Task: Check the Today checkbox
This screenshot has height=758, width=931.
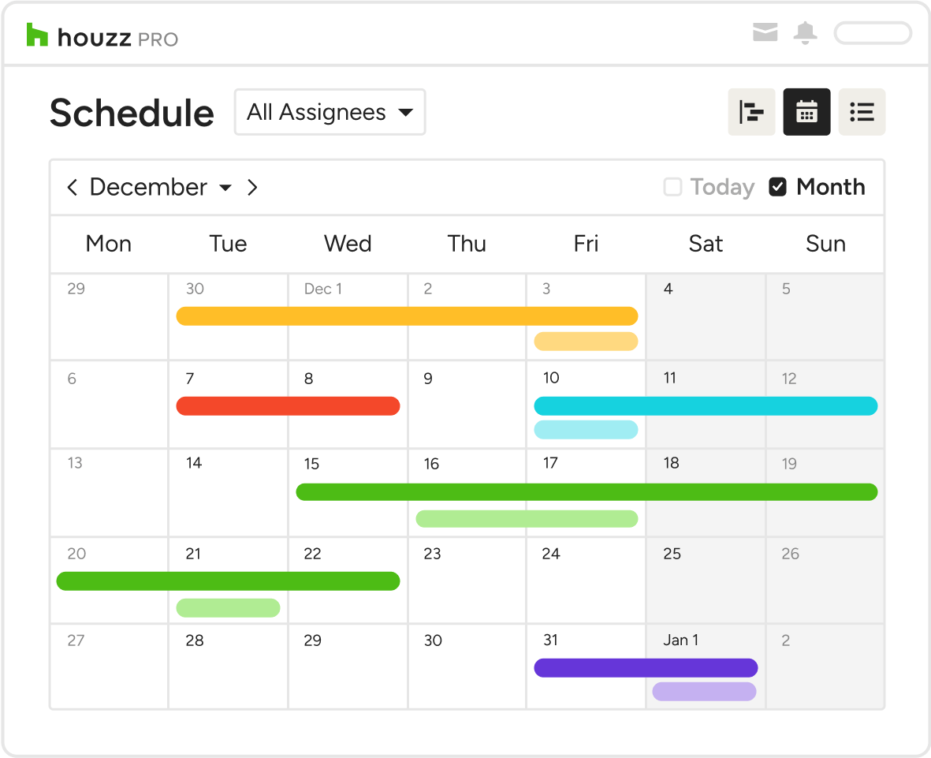Action: [672, 187]
